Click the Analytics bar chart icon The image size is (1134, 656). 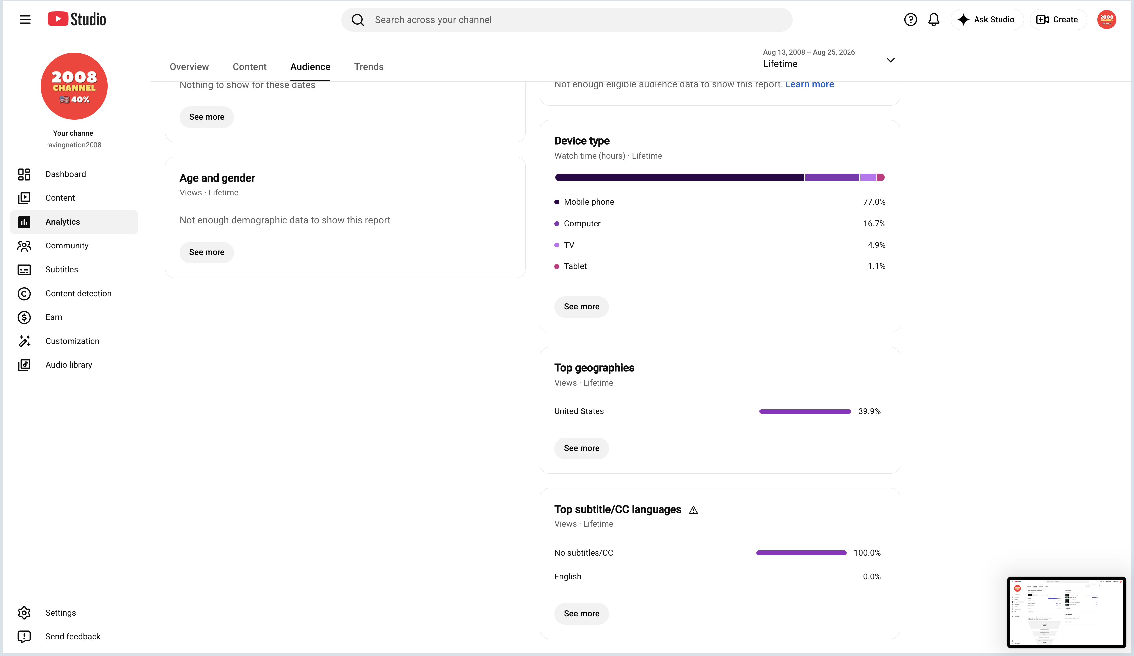click(x=24, y=222)
